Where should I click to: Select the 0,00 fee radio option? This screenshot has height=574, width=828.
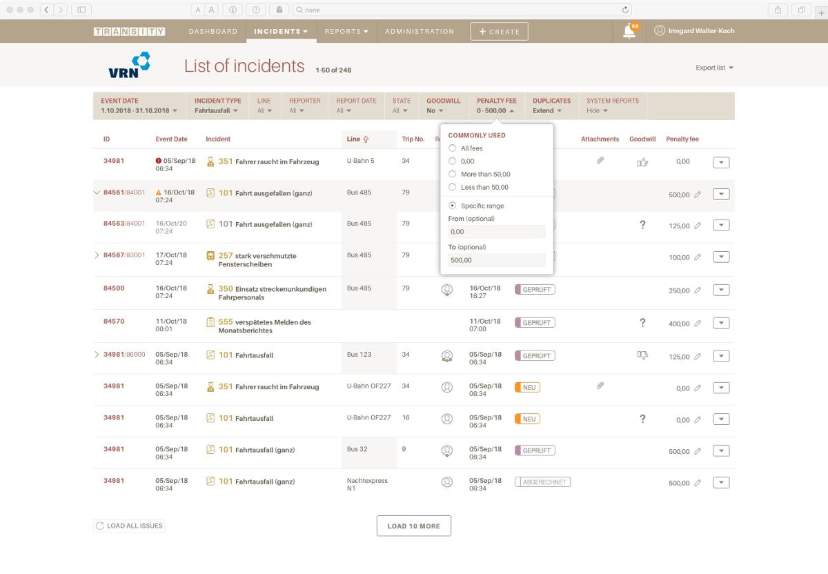point(452,161)
